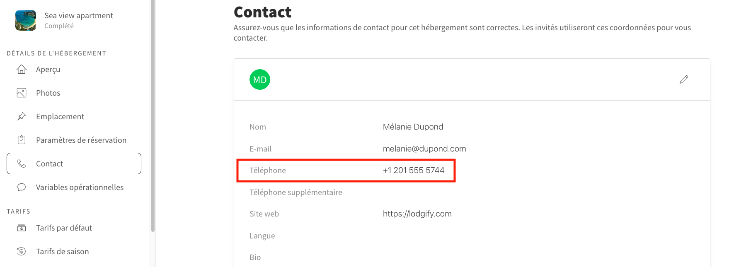This screenshot has height=267, width=729.
Task: Click the pencil edit icon
Action: click(x=684, y=79)
